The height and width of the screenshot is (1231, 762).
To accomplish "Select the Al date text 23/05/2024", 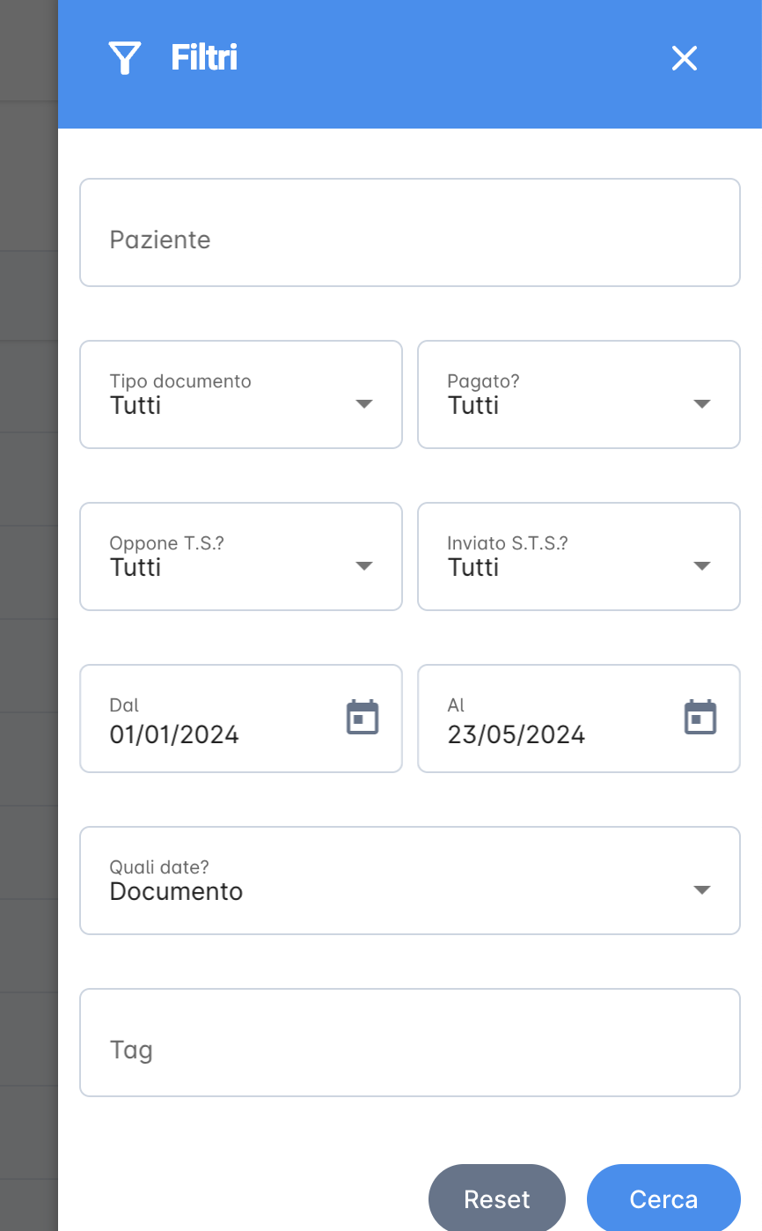I will (x=516, y=734).
